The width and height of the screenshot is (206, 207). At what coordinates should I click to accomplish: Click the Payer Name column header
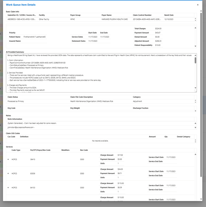click(x=107, y=15)
